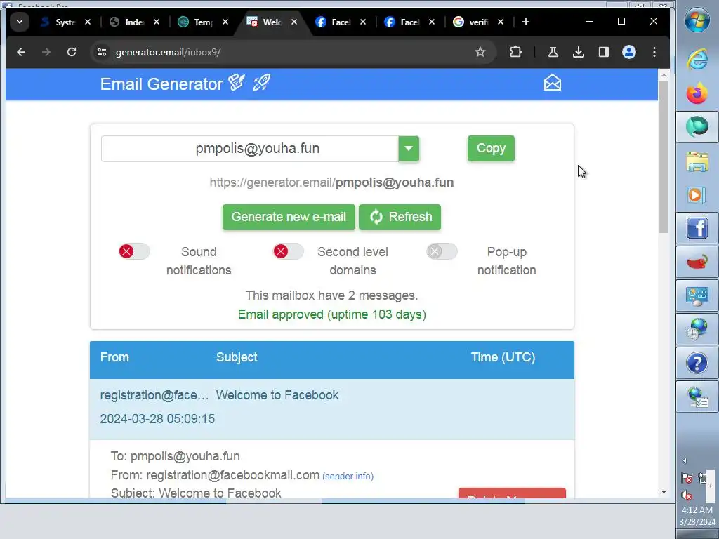
Task: Generate a new e-mail address
Action: tap(289, 217)
